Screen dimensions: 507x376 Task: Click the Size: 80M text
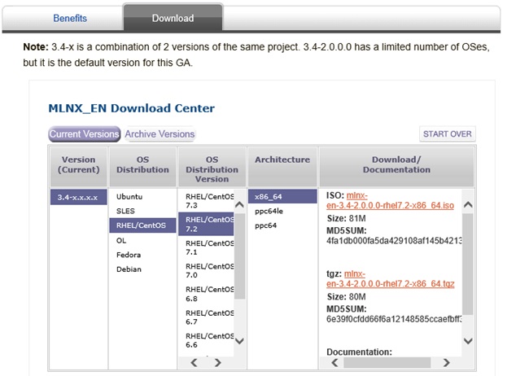[347, 297]
